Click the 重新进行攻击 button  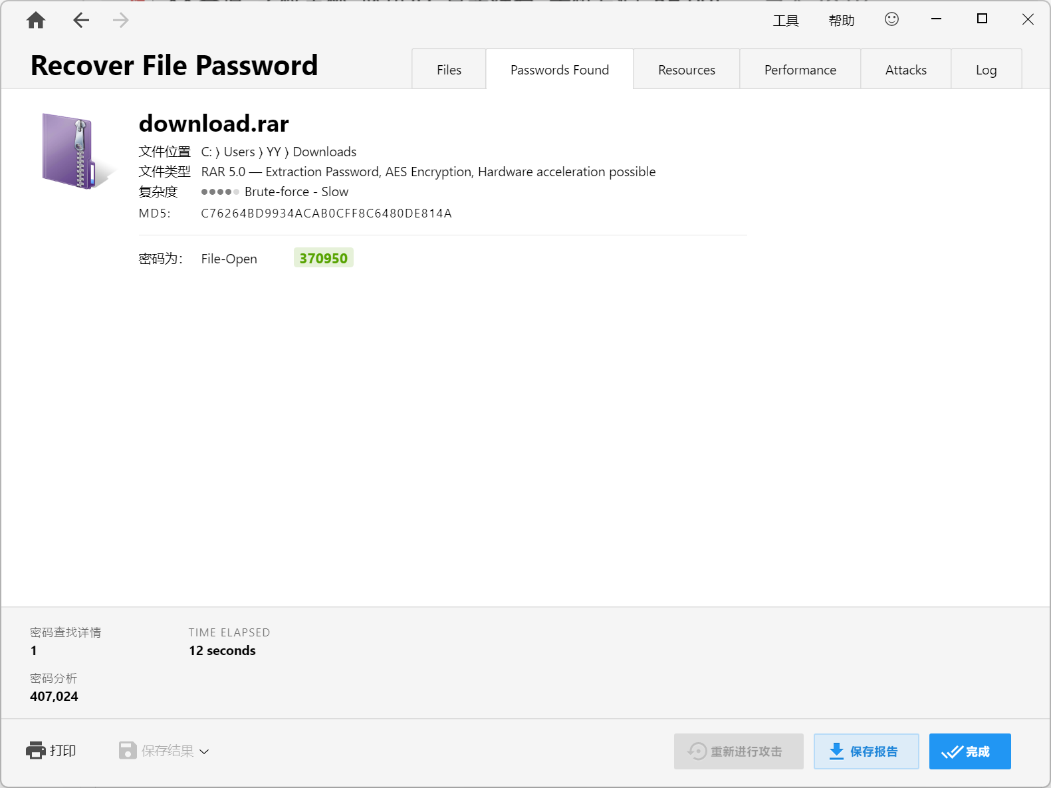[x=739, y=751]
